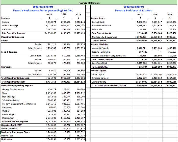
Task: Click the 505,876 F&B Miscellaneous 2021 cell
Action: (52, 63)
